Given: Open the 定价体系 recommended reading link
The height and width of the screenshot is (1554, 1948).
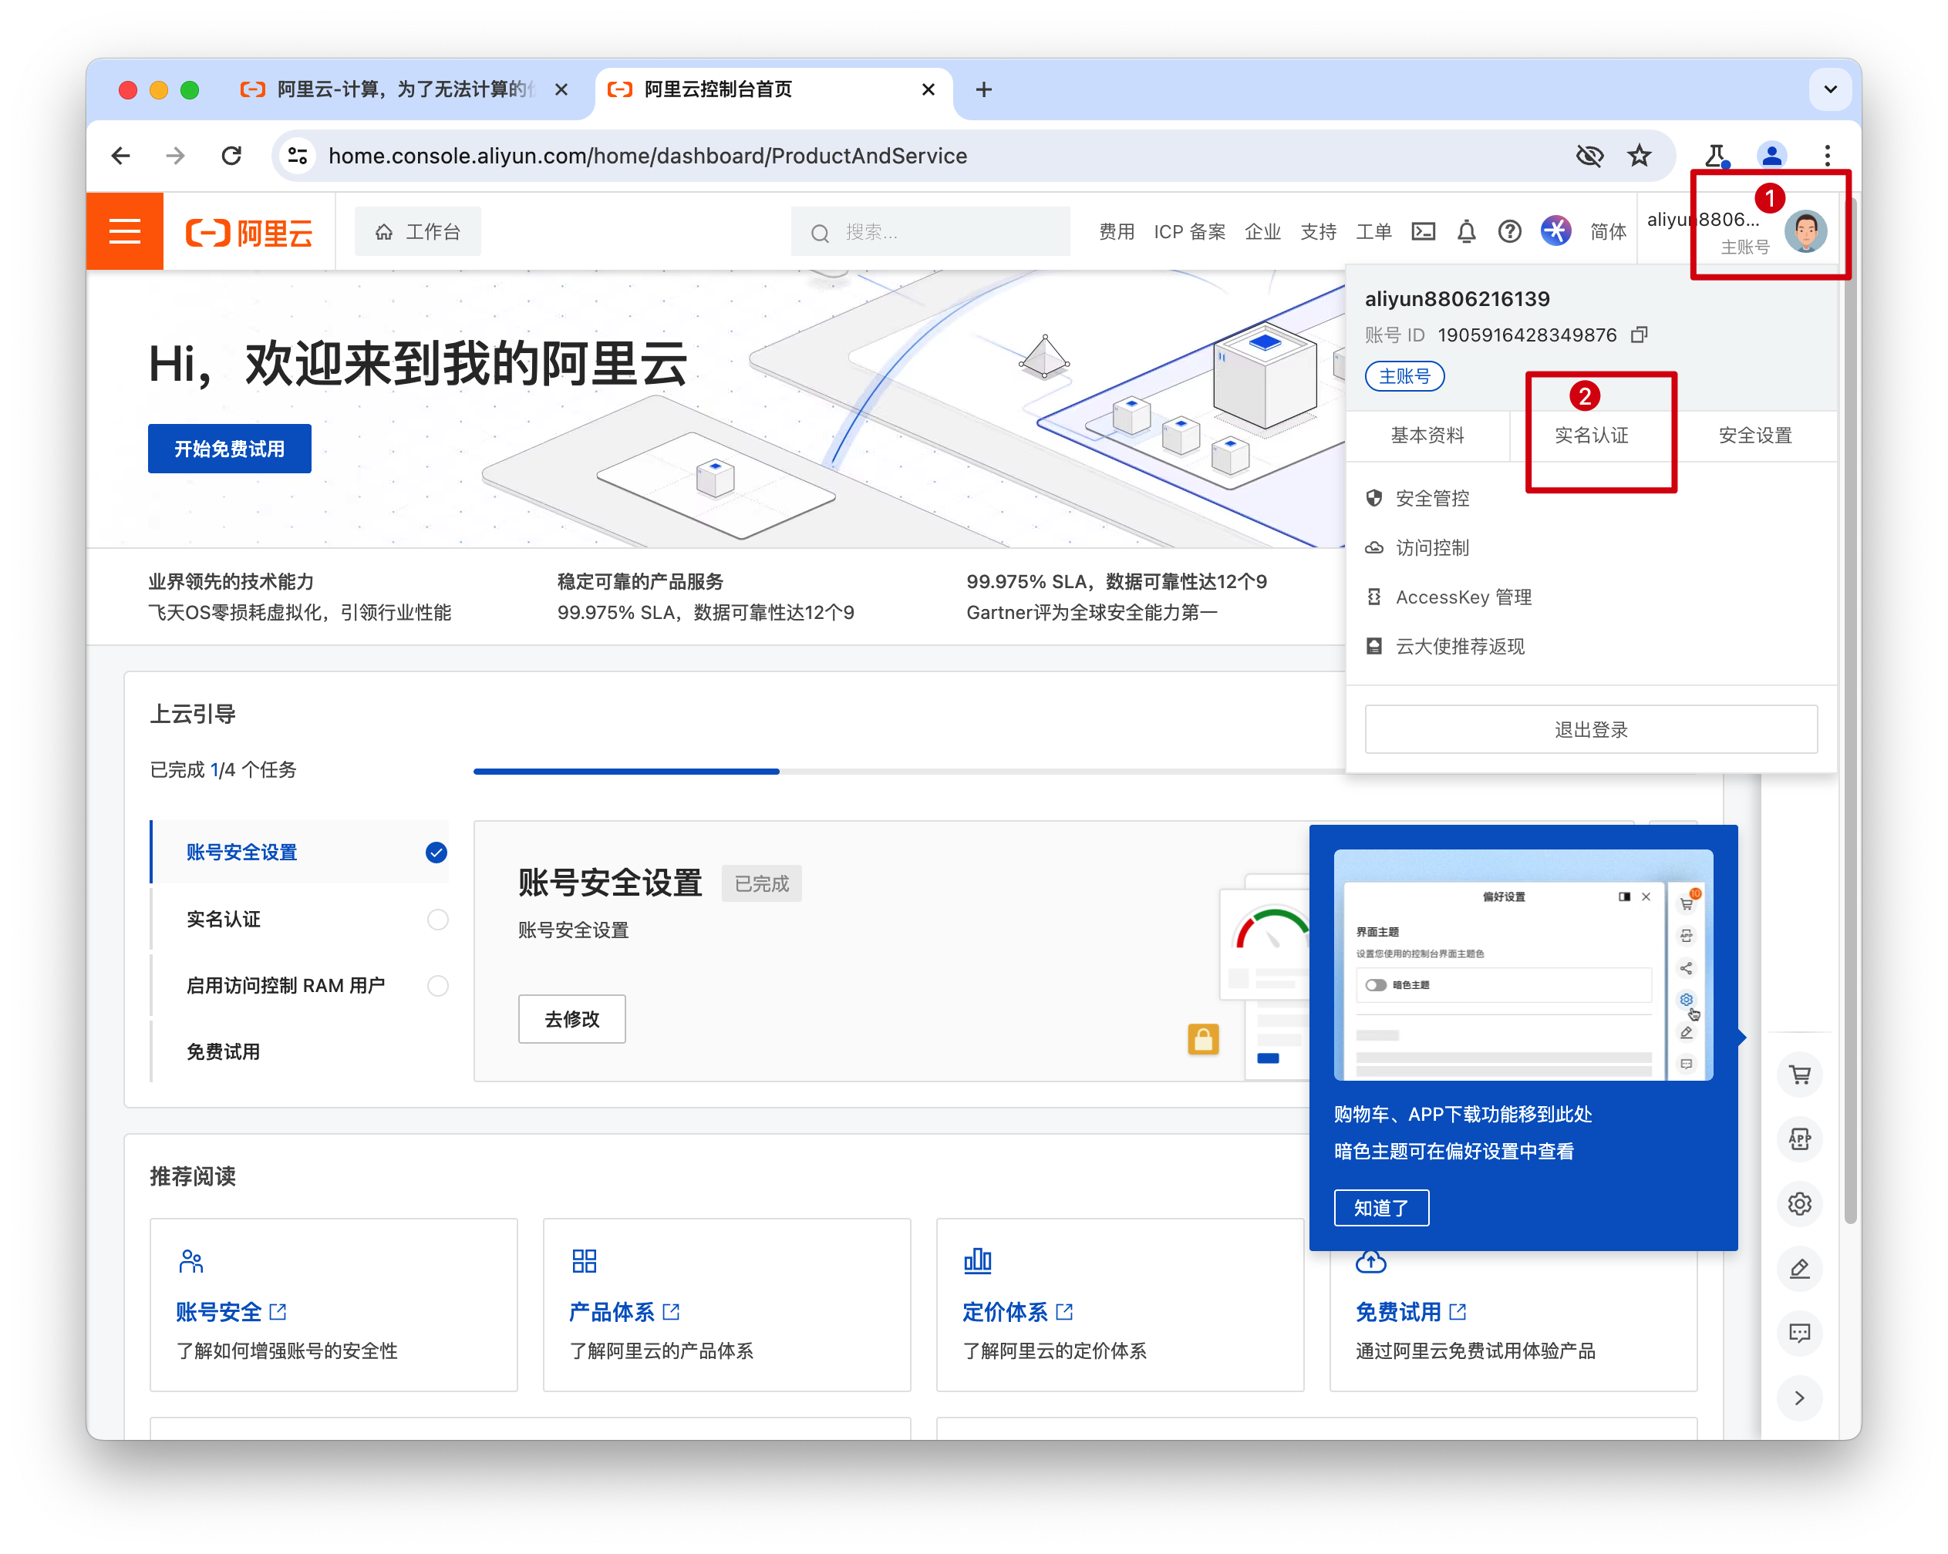Looking at the screenshot, I should click(1017, 1311).
